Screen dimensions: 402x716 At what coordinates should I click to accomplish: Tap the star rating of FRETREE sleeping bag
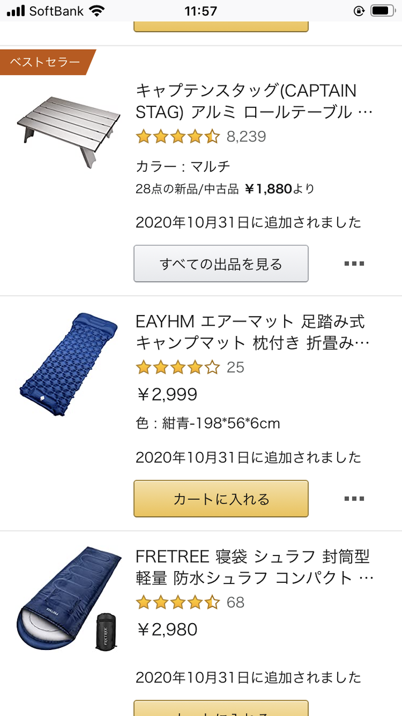[178, 602]
